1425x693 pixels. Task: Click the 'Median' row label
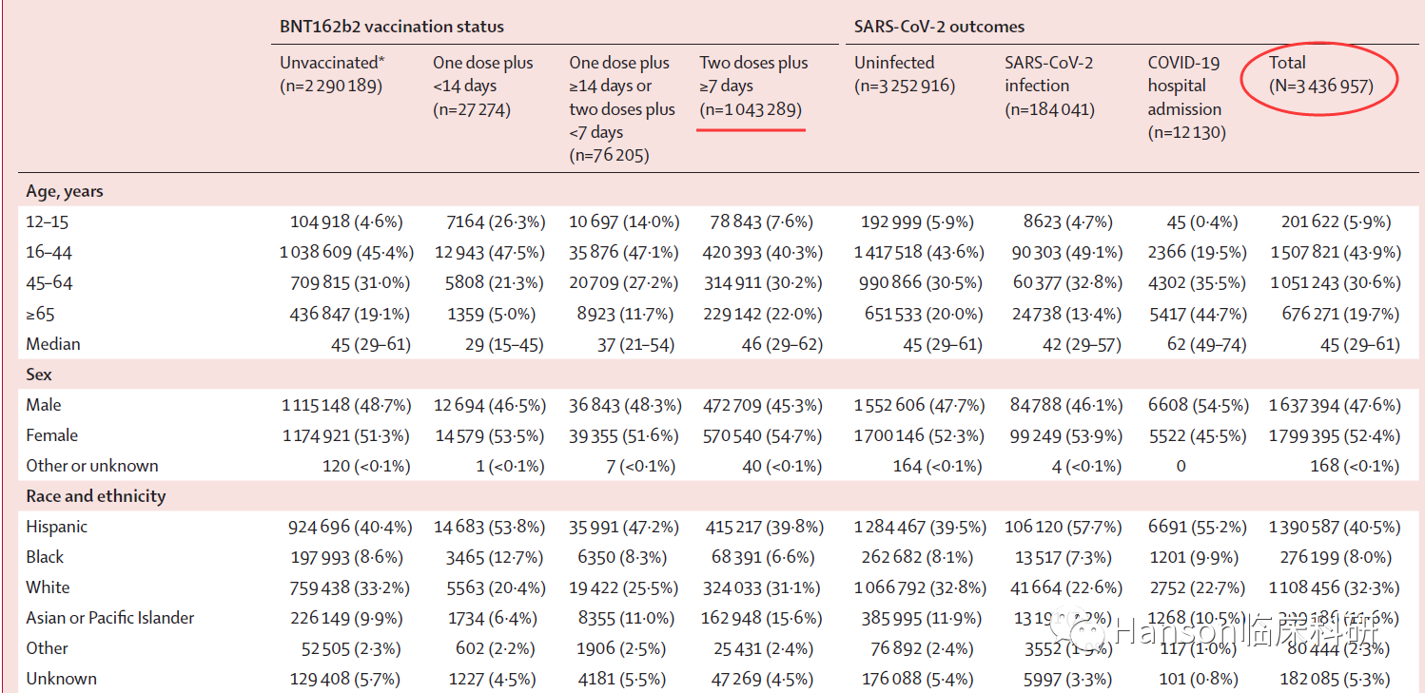[53, 344]
